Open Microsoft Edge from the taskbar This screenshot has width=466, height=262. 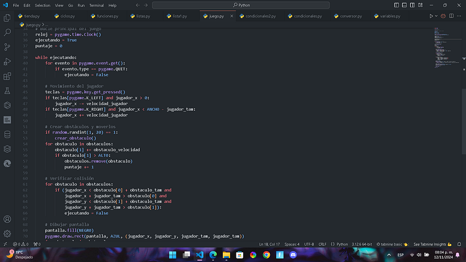[213, 255]
